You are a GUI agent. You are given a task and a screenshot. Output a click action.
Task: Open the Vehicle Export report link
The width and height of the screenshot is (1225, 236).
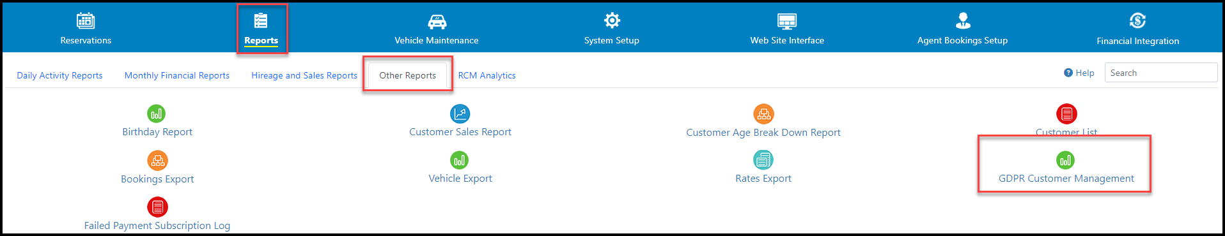click(x=460, y=179)
